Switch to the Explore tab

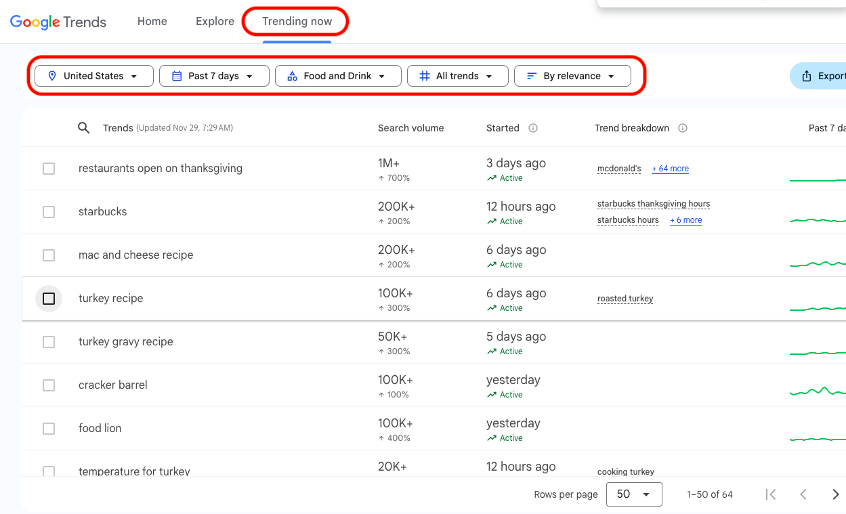[215, 22]
